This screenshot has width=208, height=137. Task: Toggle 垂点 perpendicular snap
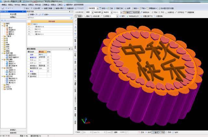click(x=155, y=132)
